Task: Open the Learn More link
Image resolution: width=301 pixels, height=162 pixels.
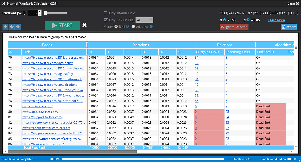Action: click(x=276, y=20)
